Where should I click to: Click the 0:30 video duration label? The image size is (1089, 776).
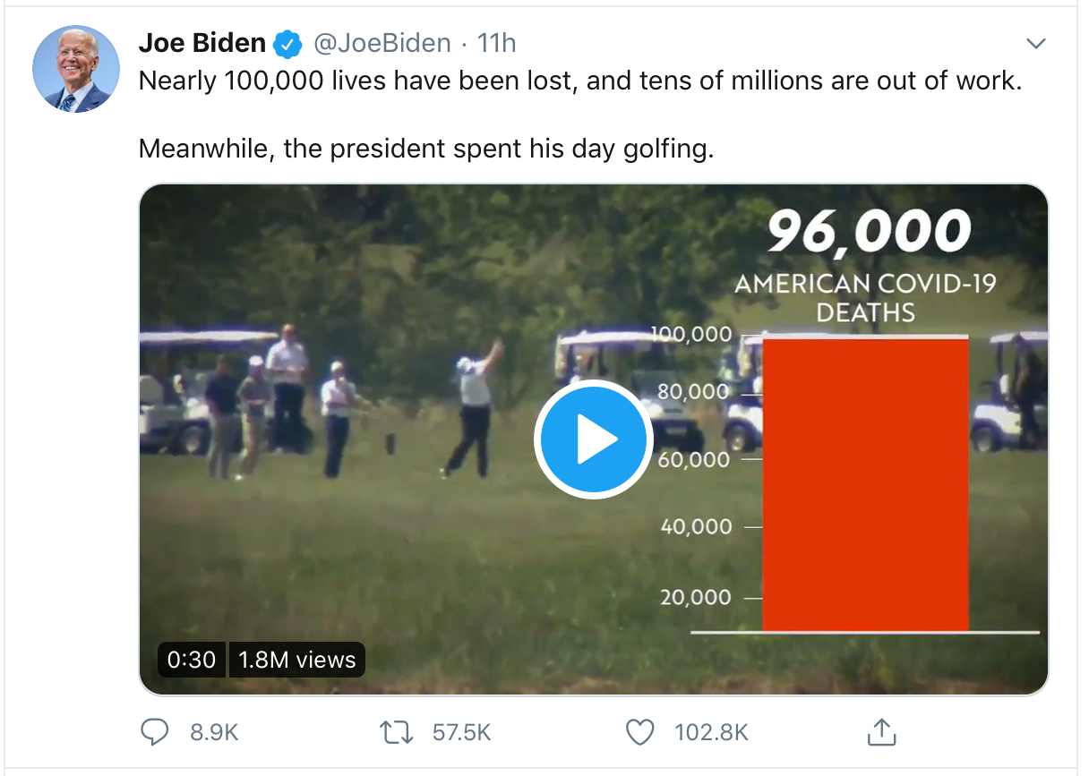point(192,660)
